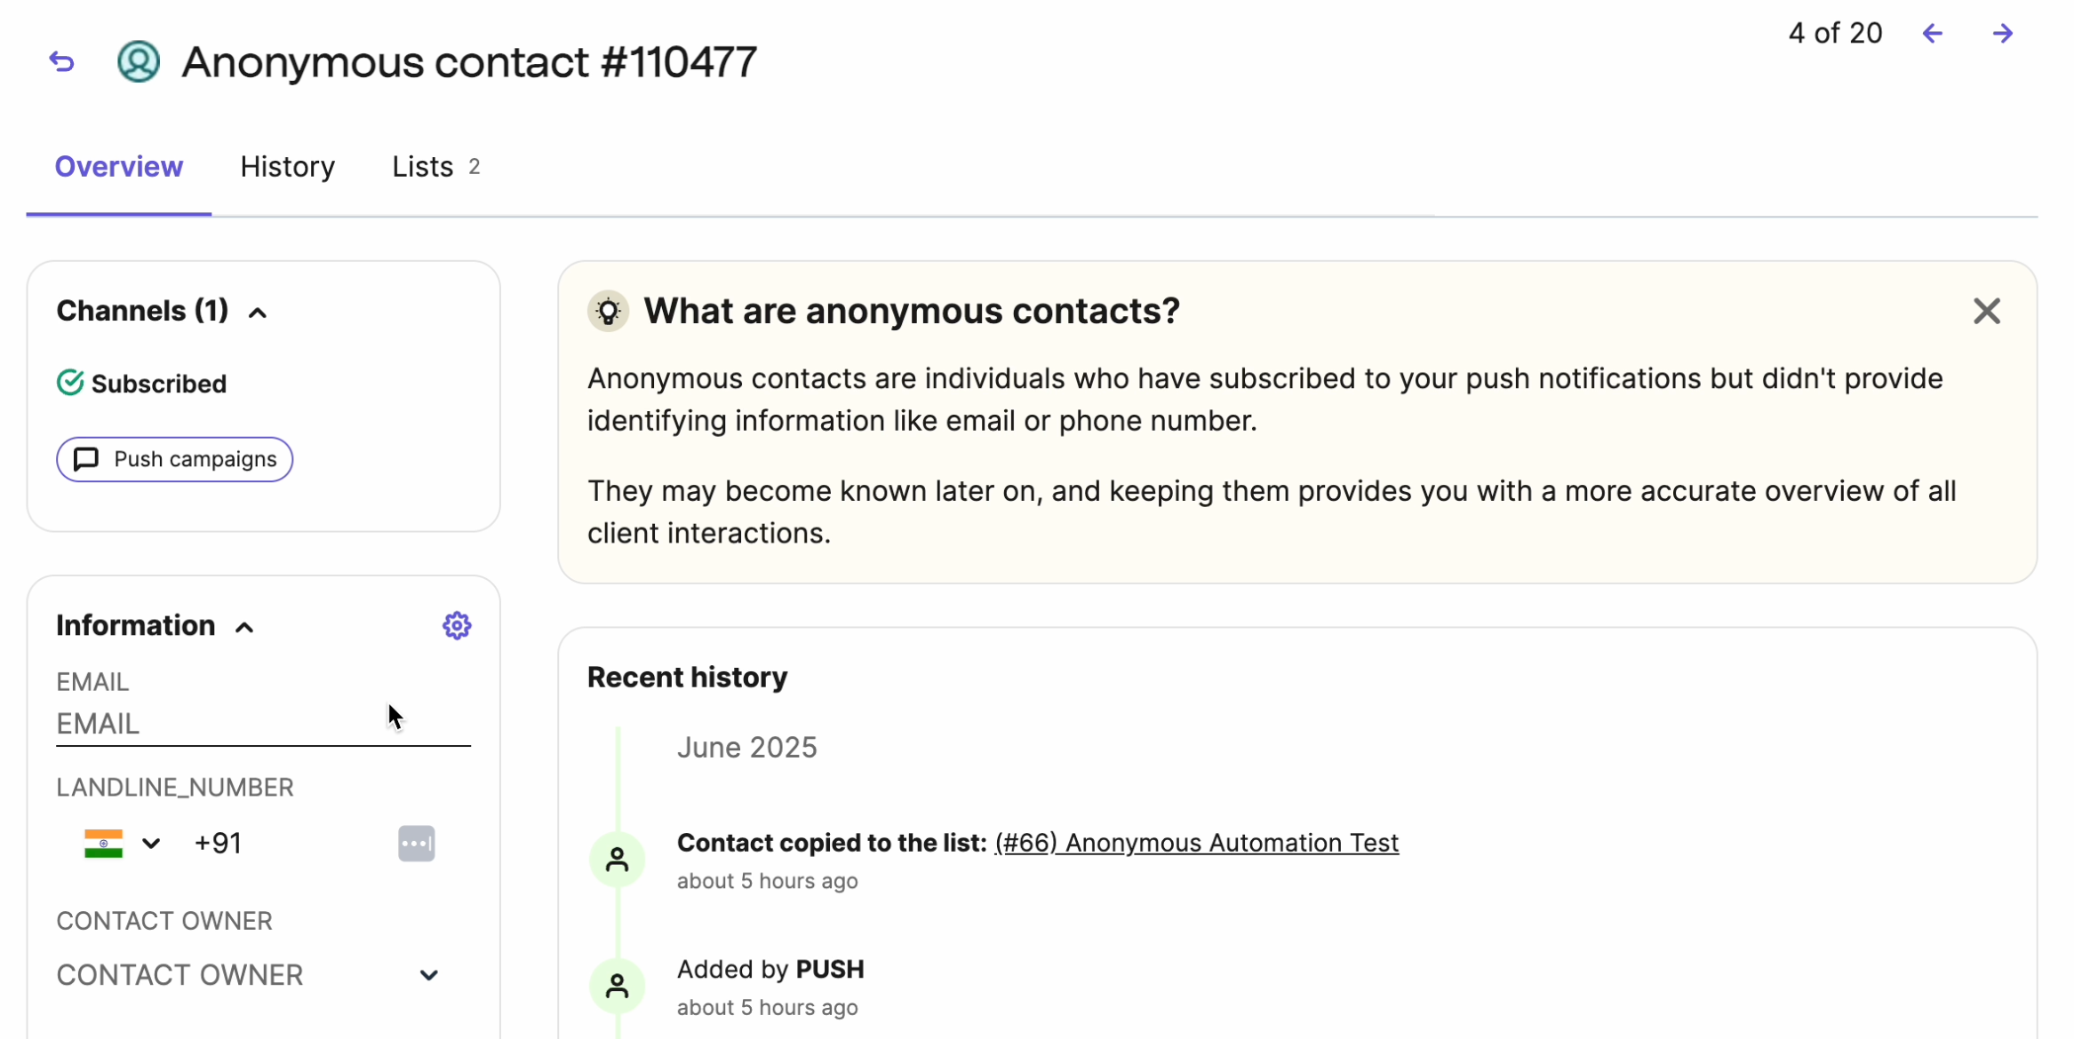This screenshot has height=1039, width=2074.
Task: Open the Anonymous Automation Test list link
Action: pos(1196,842)
